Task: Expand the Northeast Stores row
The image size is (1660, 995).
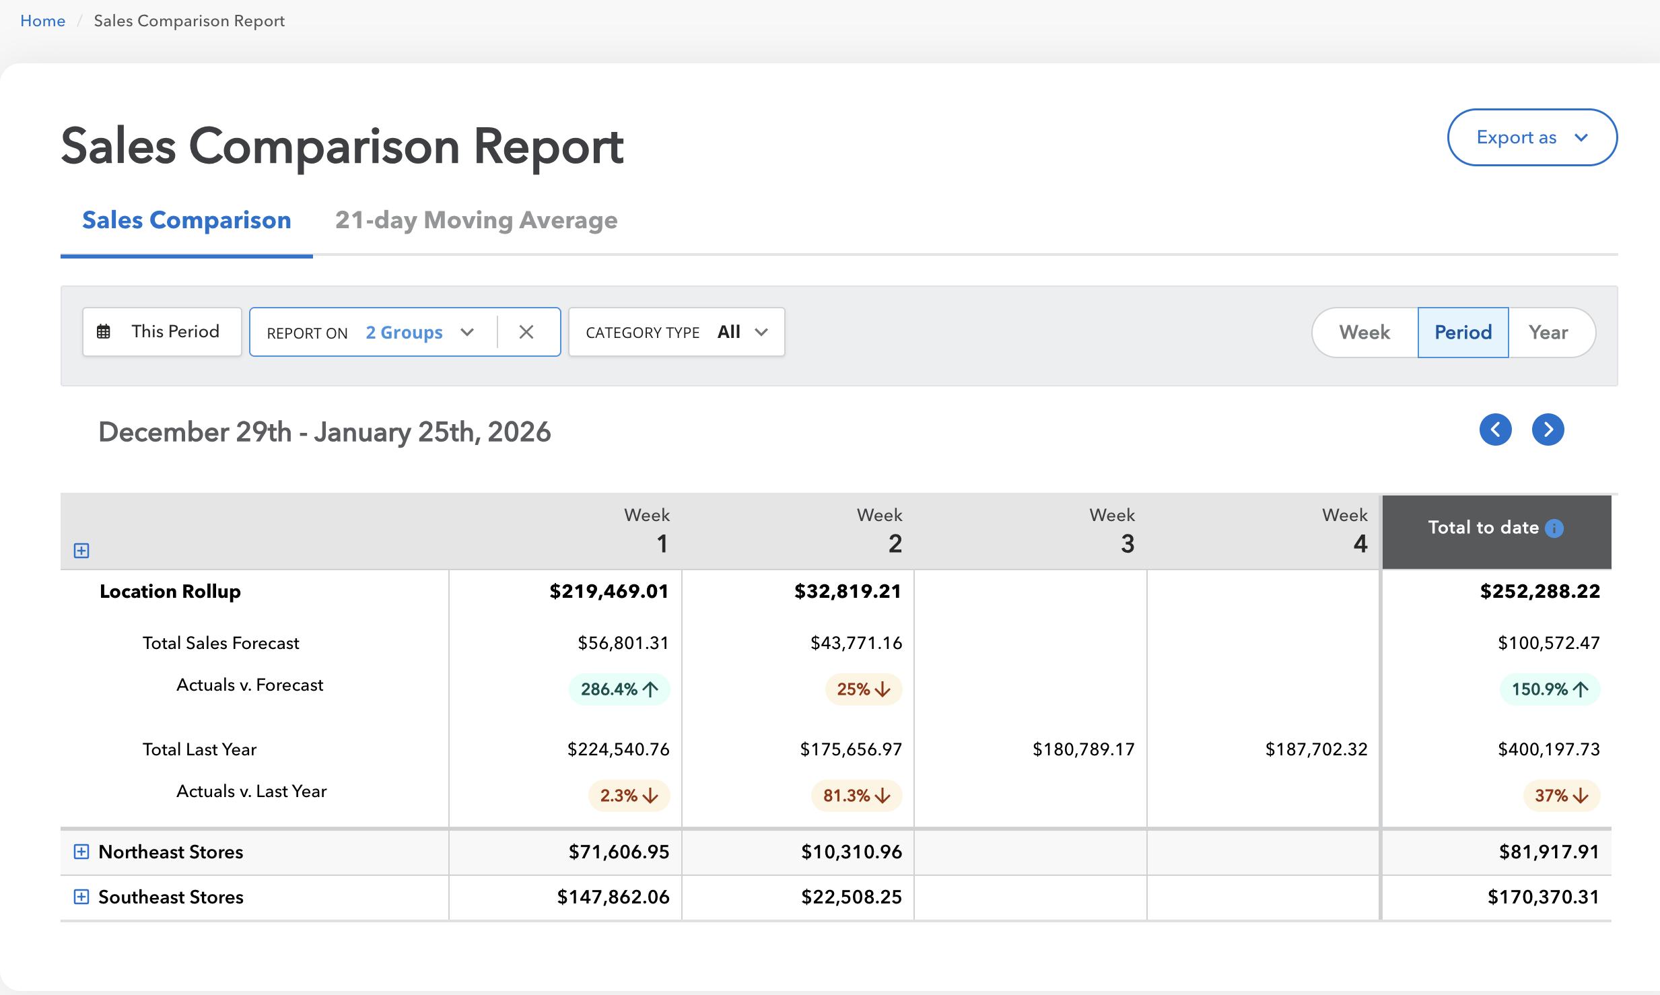Action: click(x=81, y=852)
